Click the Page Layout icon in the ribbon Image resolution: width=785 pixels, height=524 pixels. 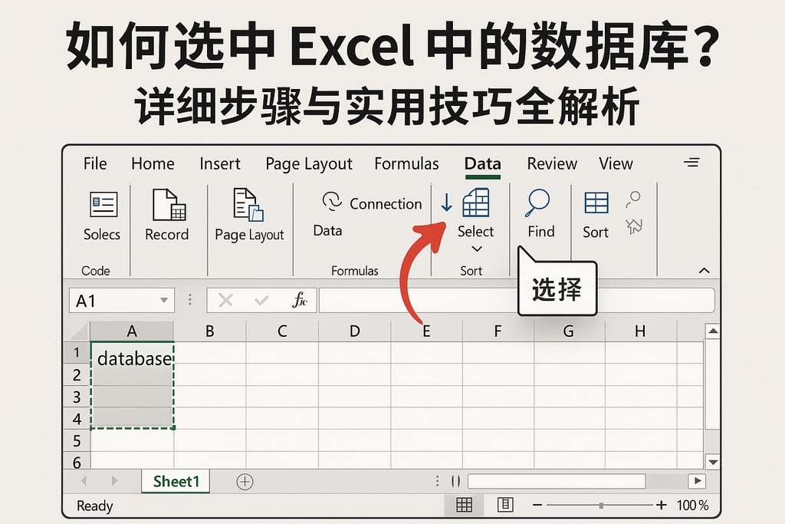click(248, 204)
